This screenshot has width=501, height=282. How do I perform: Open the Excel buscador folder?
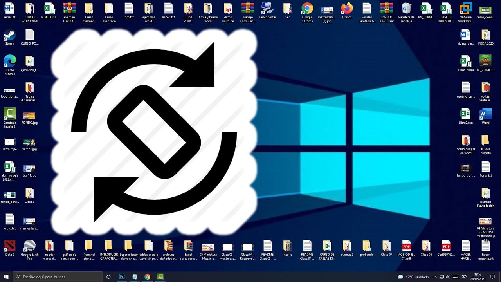coord(188,249)
